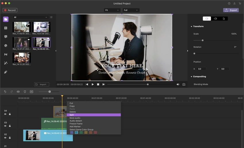Viewport: 244px width, 148px height.
Task: Hide track 04 with the eye icon
Action: pos(5,114)
